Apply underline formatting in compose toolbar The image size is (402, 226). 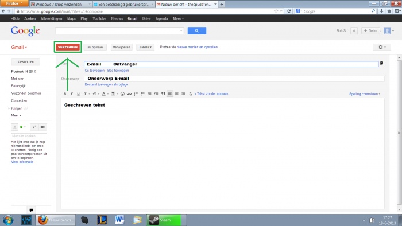pos(79,94)
